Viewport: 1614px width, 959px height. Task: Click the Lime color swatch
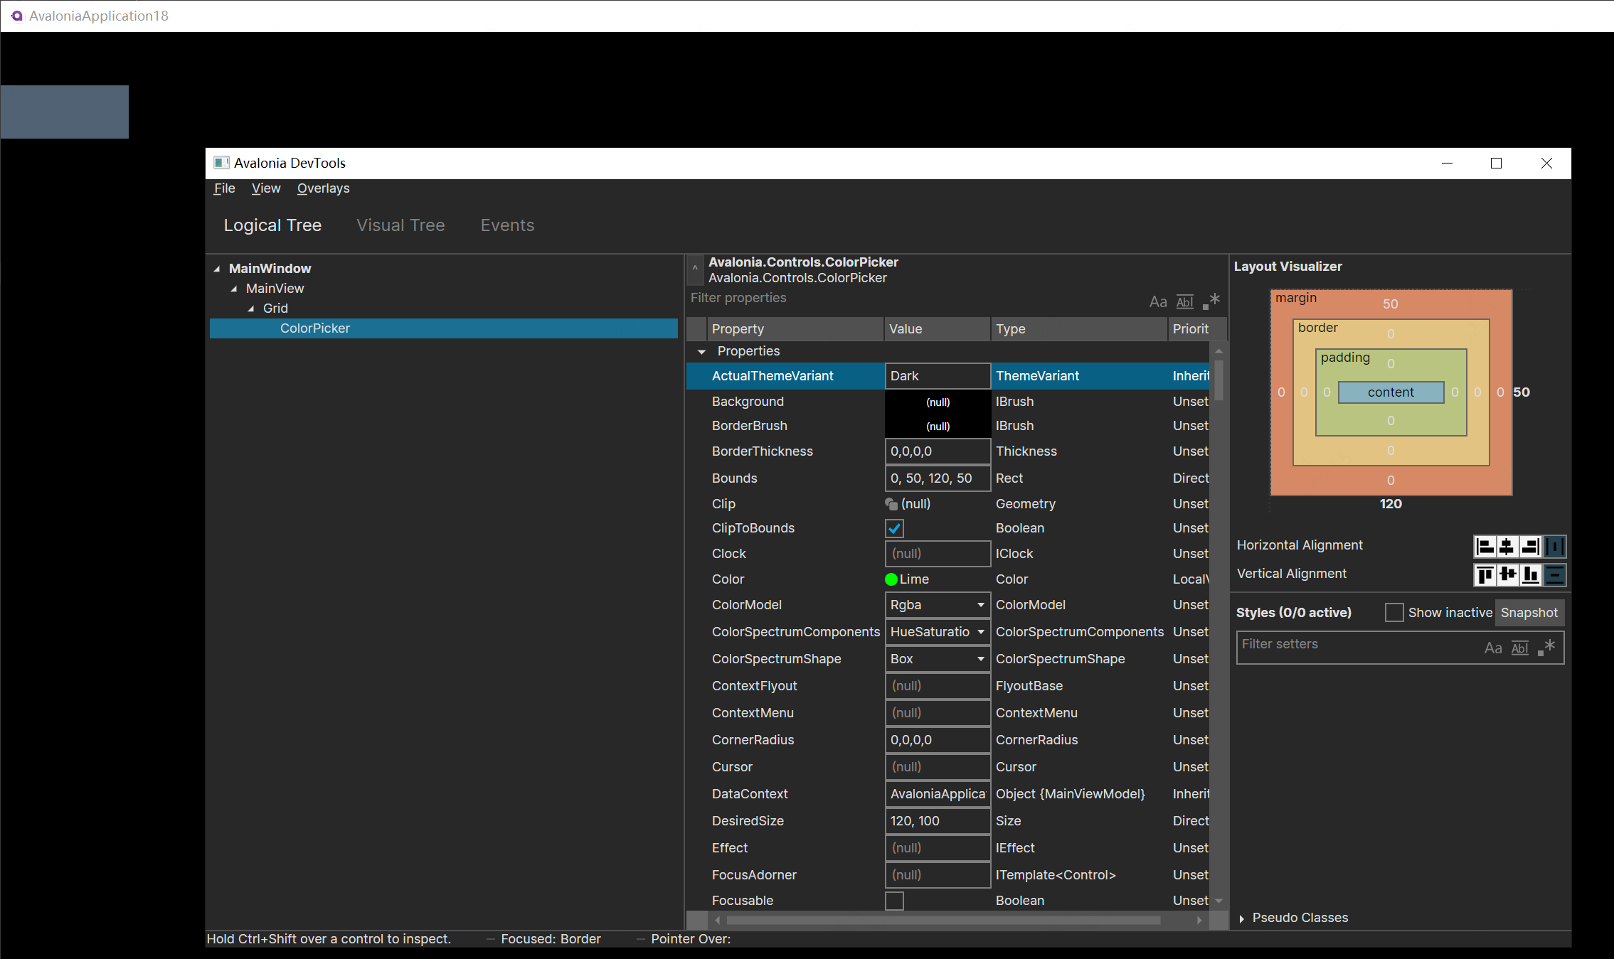click(x=891, y=579)
